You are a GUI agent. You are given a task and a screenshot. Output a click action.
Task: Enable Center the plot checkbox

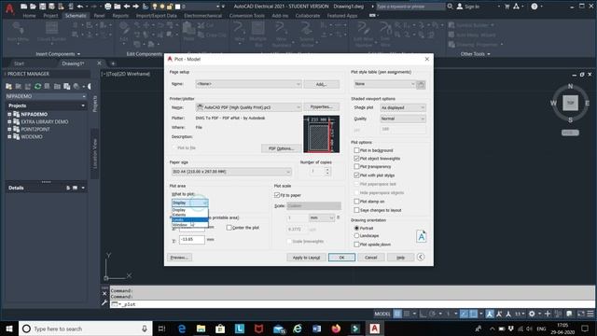(229, 228)
